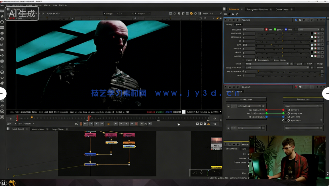Select the pink node at top-left of graph
329x186 pixels.
90,135
